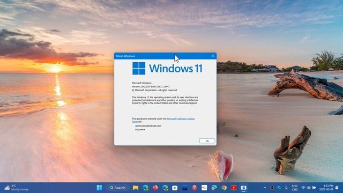Expand the hidden system tray icons

265,188
